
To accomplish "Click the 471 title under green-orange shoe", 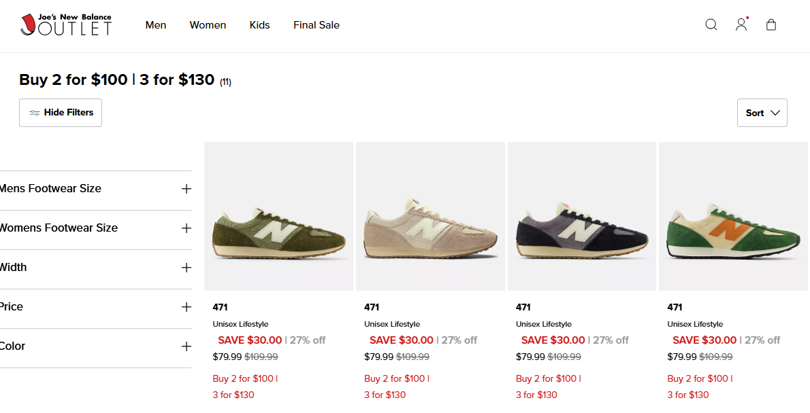I will coord(675,307).
